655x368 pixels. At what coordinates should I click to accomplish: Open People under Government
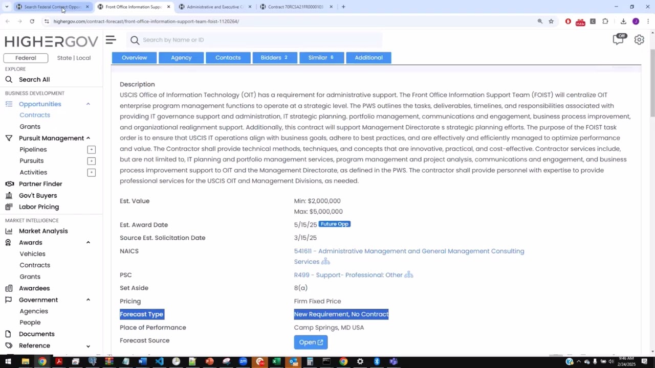pyautogui.click(x=30, y=323)
